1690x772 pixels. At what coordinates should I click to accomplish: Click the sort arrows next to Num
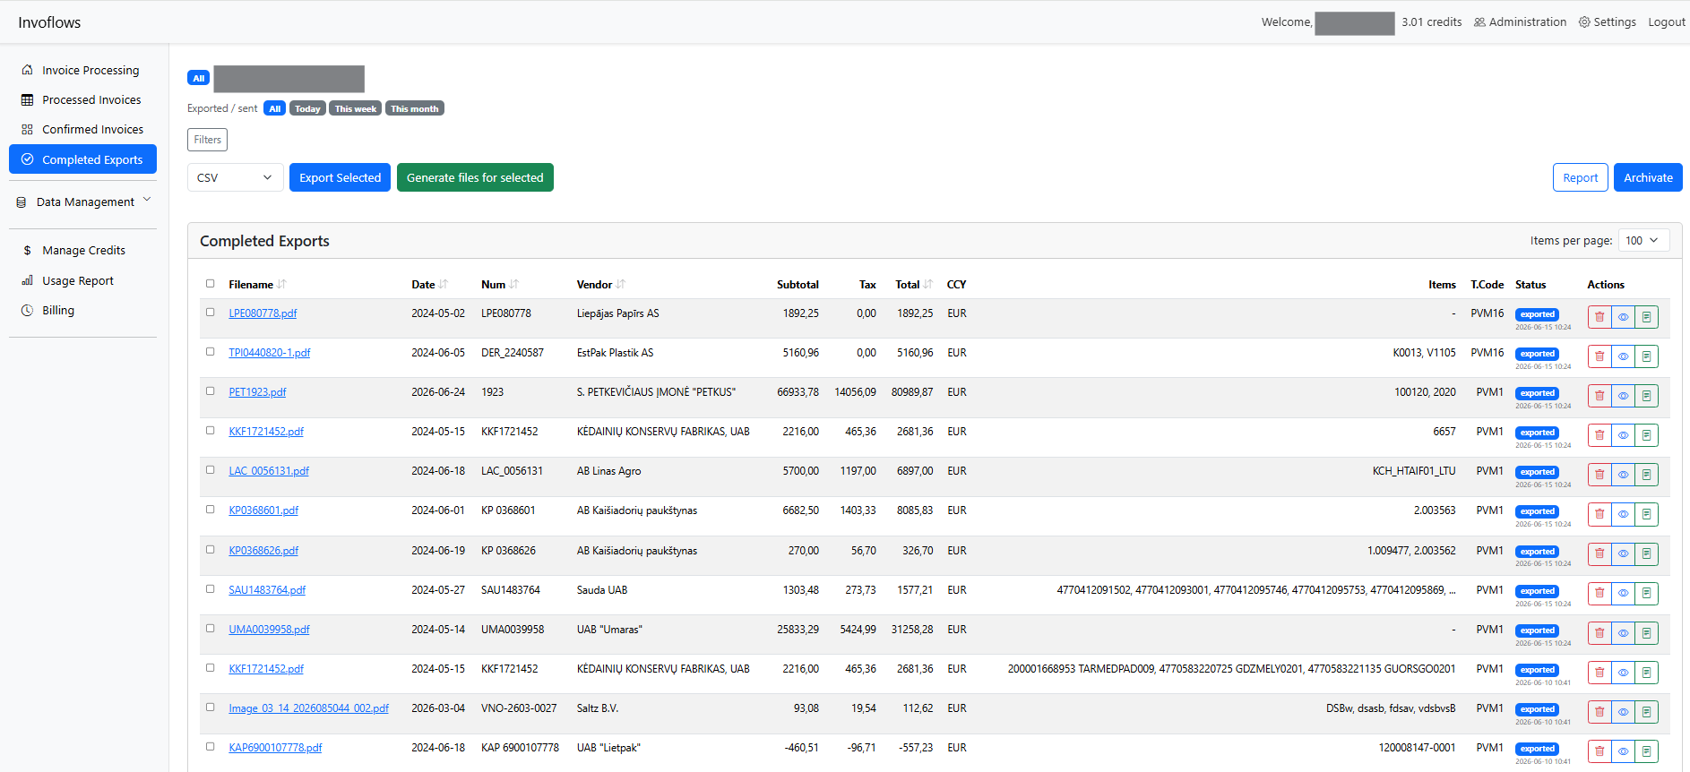click(x=513, y=285)
